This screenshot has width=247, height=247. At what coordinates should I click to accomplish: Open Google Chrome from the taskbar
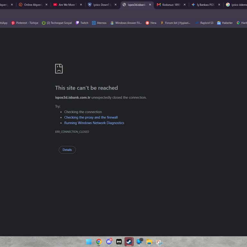pos(99,242)
